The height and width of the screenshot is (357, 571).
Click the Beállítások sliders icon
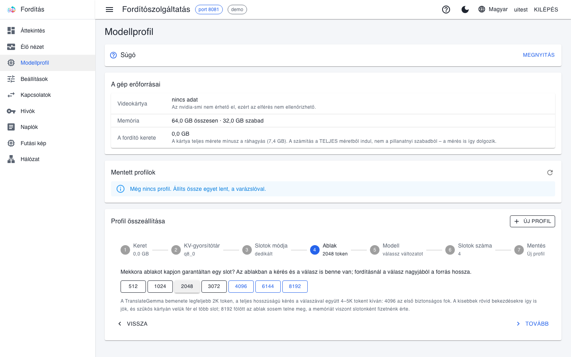pyautogui.click(x=11, y=79)
